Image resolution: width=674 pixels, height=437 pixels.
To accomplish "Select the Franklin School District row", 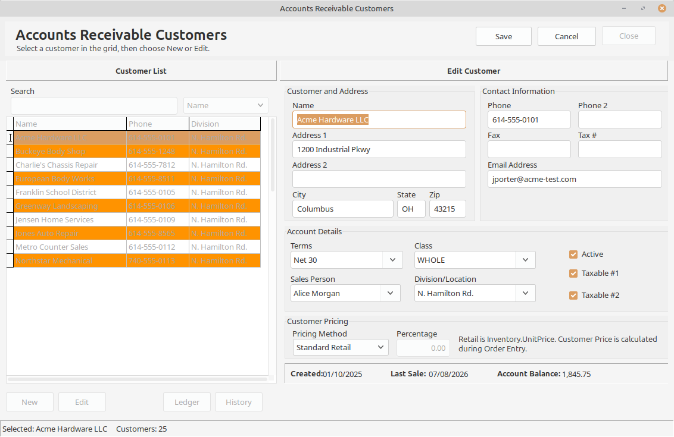I will [x=137, y=192].
